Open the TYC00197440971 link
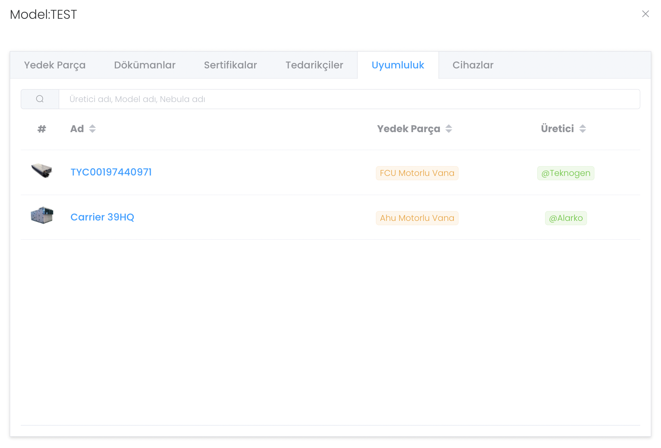This screenshot has height=448, width=661. (x=111, y=172)
